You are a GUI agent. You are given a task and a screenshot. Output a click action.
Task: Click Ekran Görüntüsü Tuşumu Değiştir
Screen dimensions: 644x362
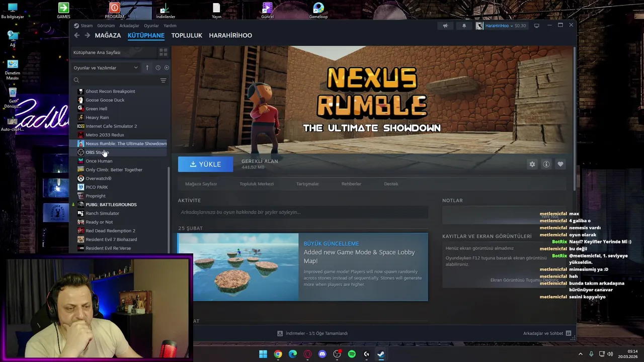(524, 280)
